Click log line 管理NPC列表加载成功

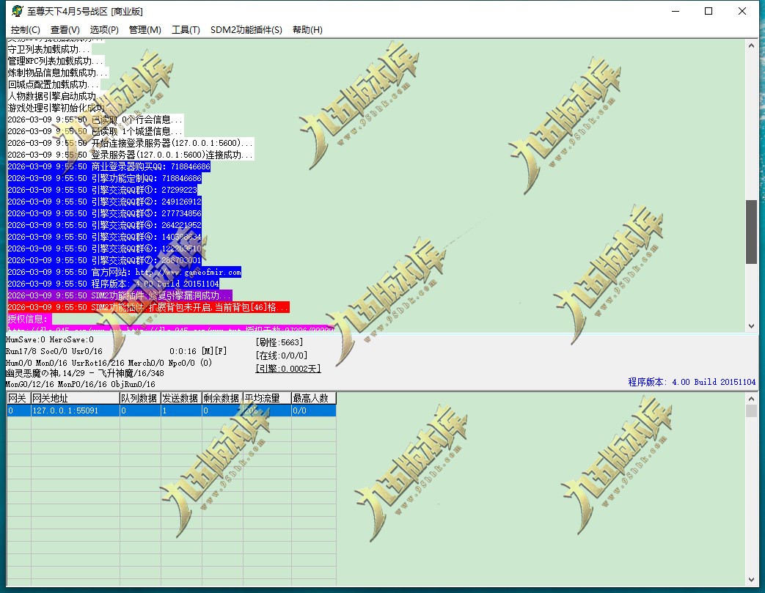(56, 62)
